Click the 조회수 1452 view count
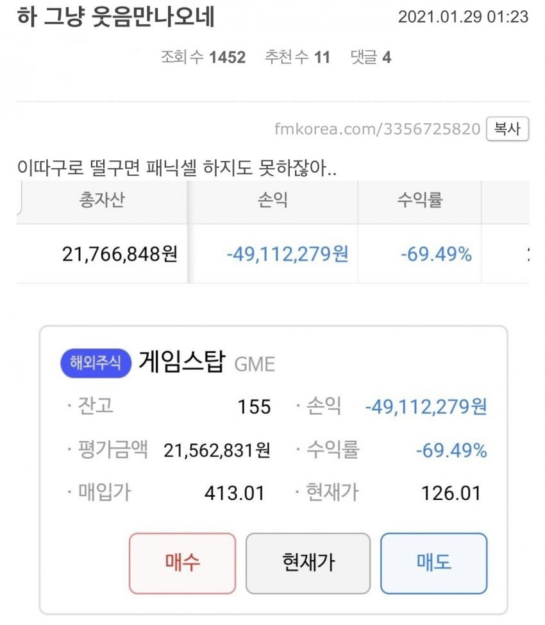This screenshot has height=625, width=545. click(x=203, y=58)
